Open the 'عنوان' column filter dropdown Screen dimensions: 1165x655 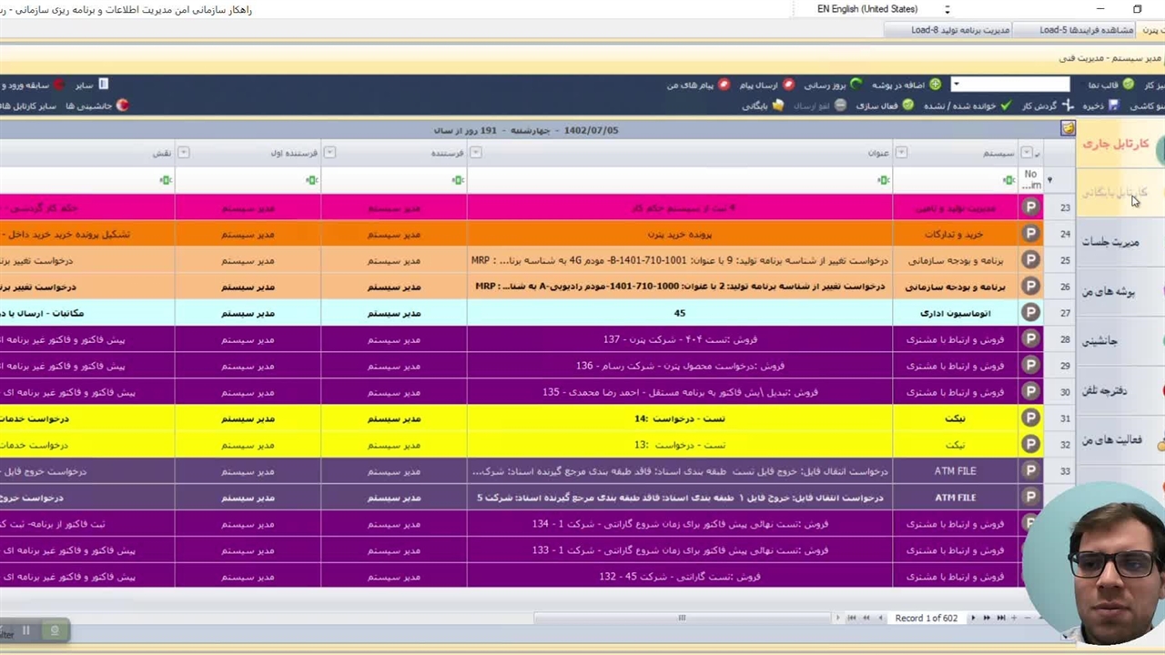900,153
